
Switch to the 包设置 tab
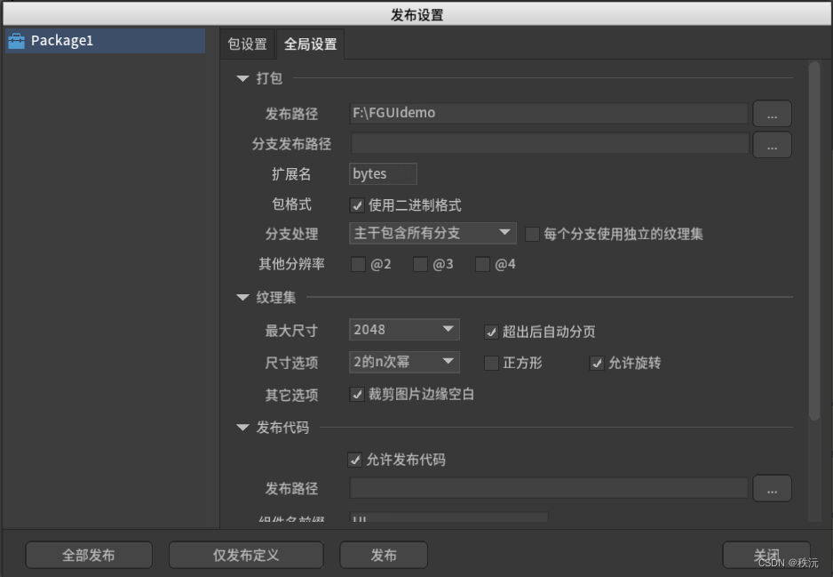tap(248, 43)
